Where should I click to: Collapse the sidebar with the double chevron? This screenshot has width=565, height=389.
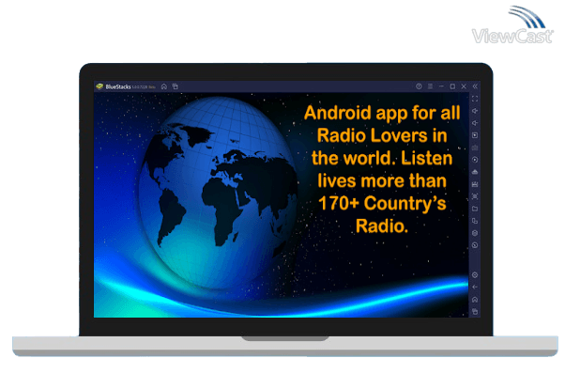coord(475,86)
